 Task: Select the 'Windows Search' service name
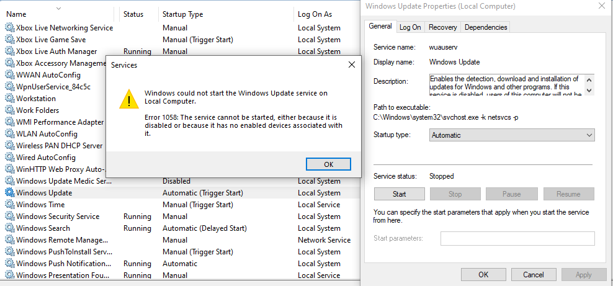[43, 228]
